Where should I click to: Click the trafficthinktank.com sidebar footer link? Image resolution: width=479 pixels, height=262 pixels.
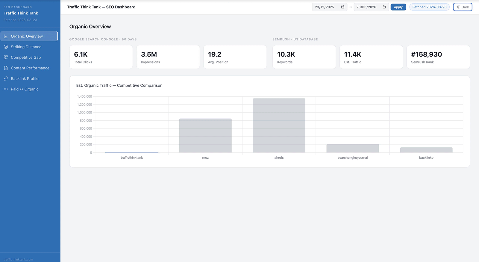[18, 259]
